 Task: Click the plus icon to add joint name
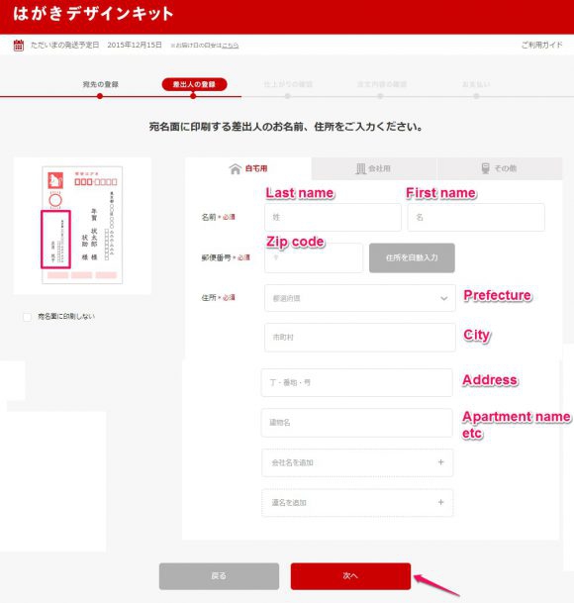point(441,502)
